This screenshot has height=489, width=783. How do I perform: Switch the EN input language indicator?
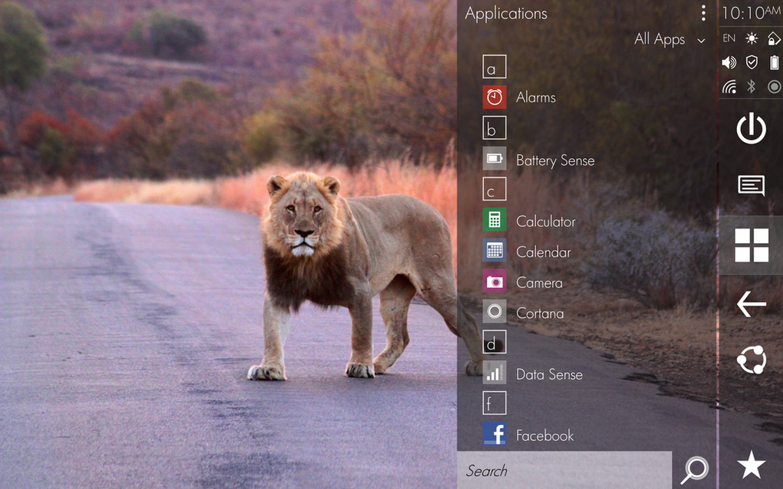click(x=729, y=38)
